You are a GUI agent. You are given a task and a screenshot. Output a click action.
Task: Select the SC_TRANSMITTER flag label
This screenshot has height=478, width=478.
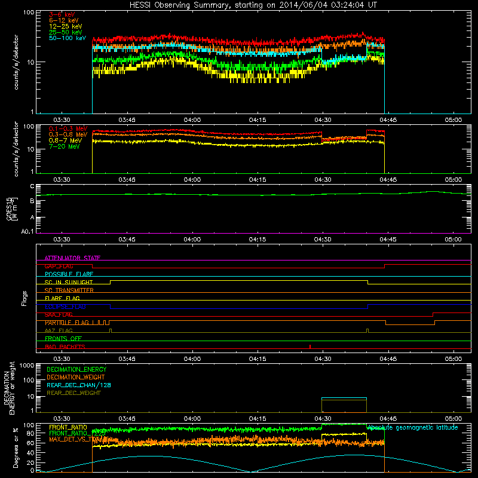[69, 290]
